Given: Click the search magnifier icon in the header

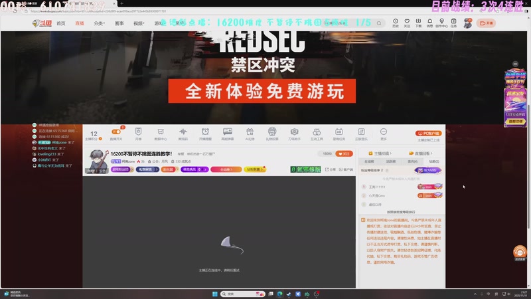Looking at the screenshot, I should pos(379,23).
